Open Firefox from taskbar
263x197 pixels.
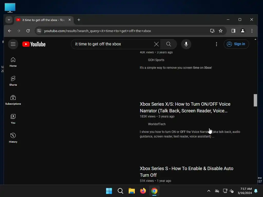tap(143, 191)
